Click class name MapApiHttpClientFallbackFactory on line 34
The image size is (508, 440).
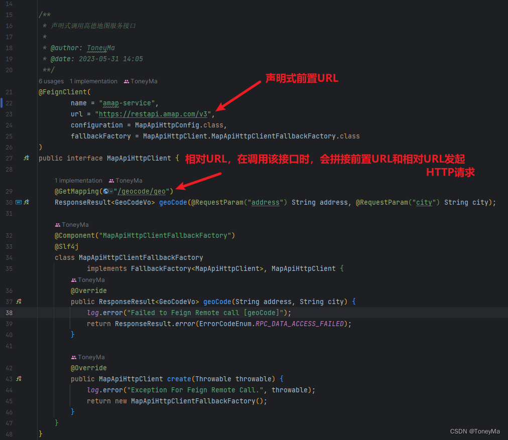pyautogui.click(x=141, y=258)
